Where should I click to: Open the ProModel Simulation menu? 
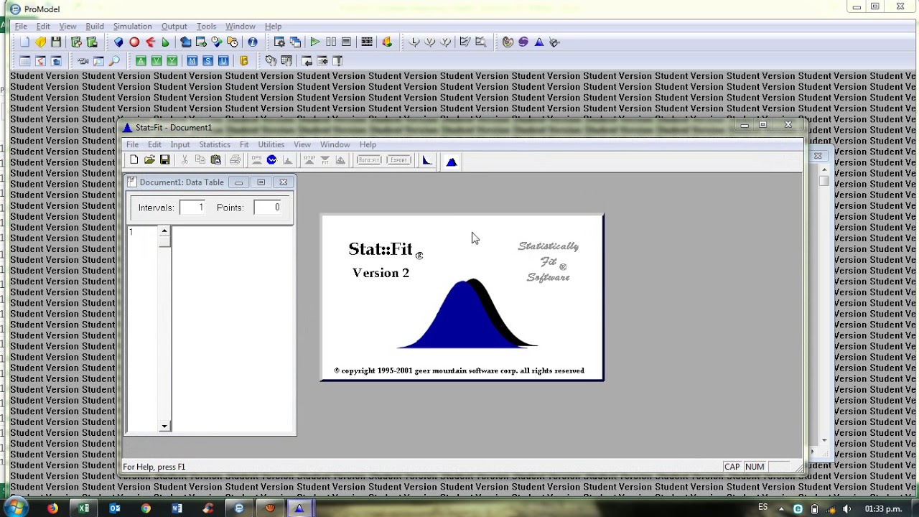click(132, 27)
